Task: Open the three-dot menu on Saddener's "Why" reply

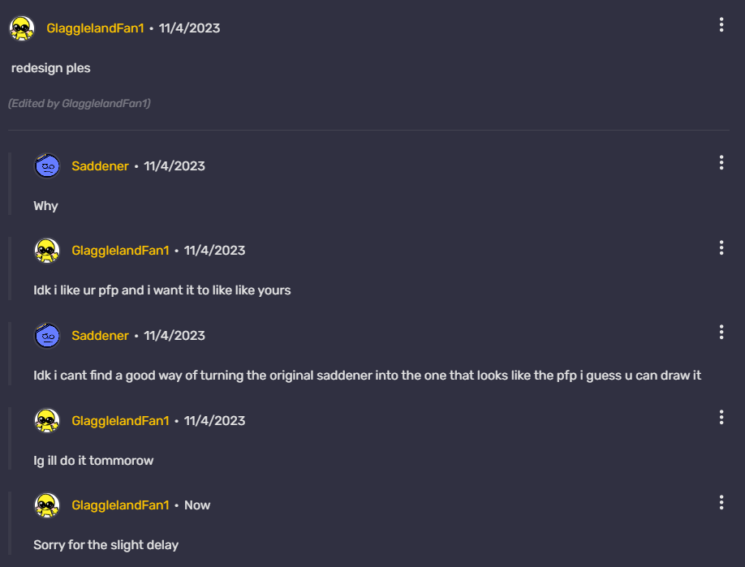Action: tap(721, 162)
